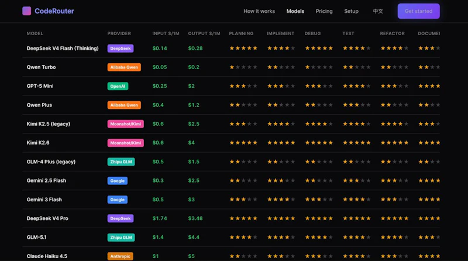Viewport: 468px width, 261px height.
Task: Click Planning star rating for Kimi K2.6
Action: pyautogui.click(x=243, y=143)
